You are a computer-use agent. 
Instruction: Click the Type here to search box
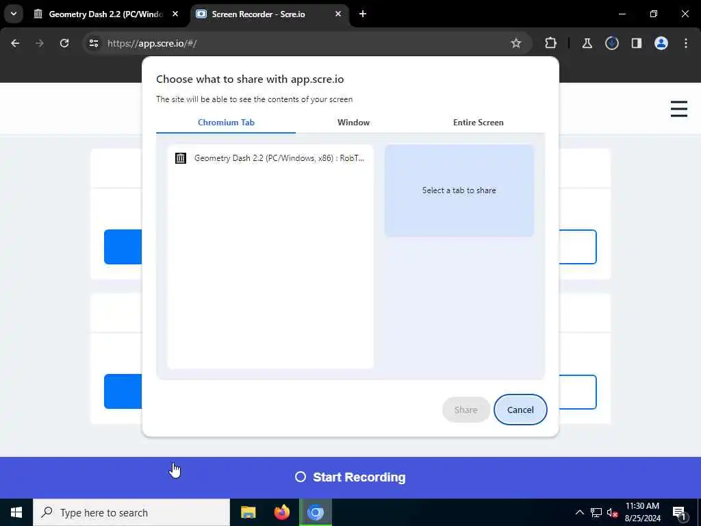(131, 512)
